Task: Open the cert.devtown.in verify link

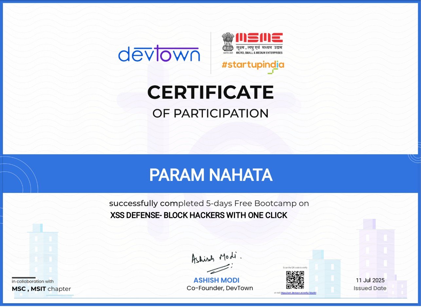Action: [x=298, y=293]
